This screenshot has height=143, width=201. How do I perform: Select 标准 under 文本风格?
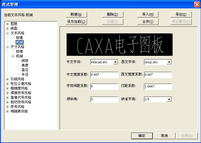tap(20, 38)
